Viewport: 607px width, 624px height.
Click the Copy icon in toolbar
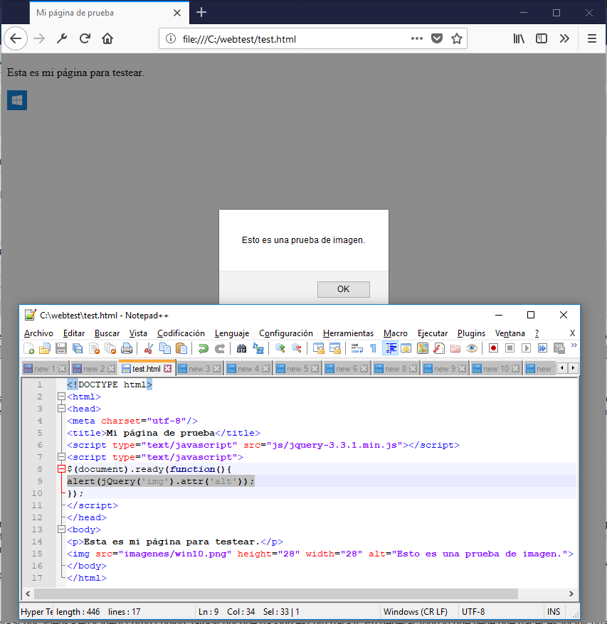point(164,349)
